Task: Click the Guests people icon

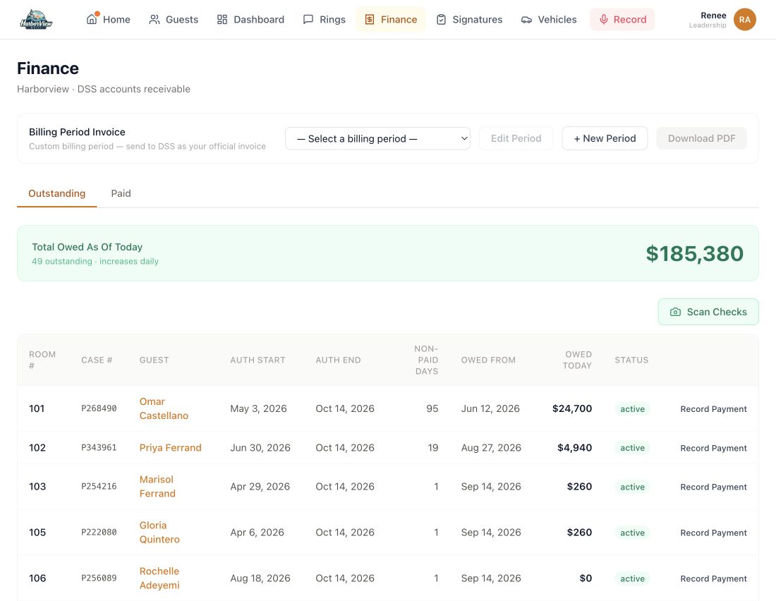Action: click(x=154, y=19)
